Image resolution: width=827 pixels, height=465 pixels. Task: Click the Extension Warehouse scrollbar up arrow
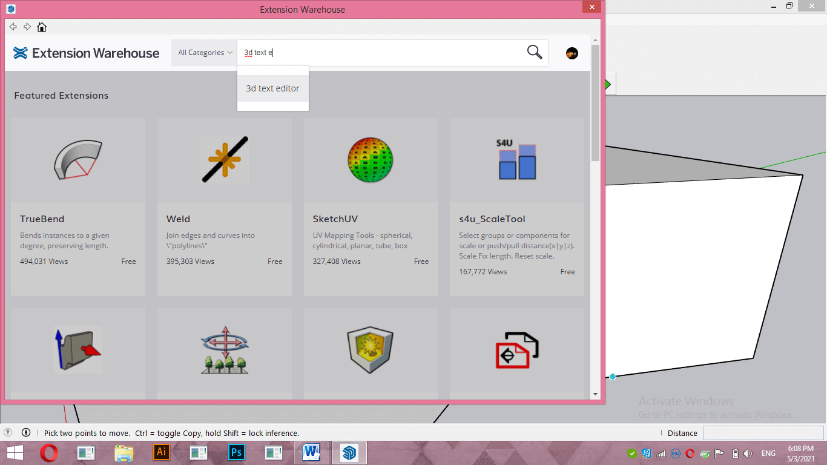pos(595,40)
